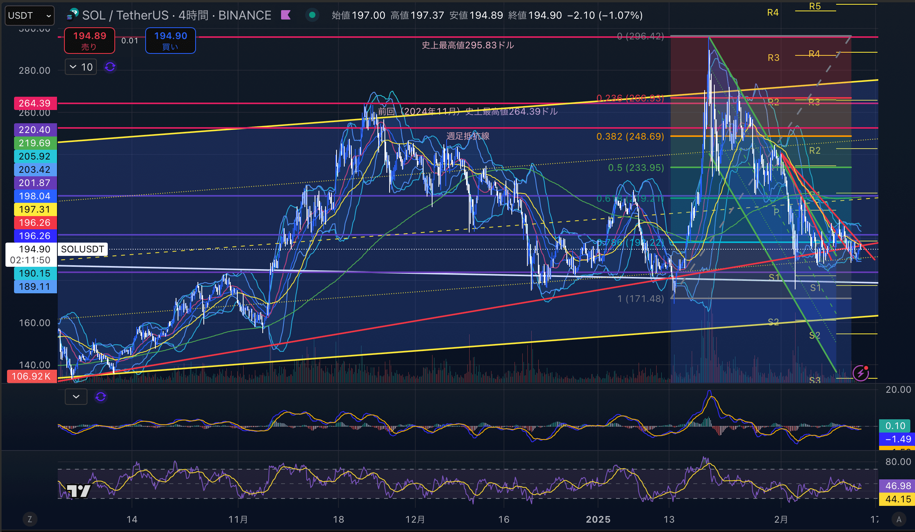Click the 264.39 price label
Image resolution: width=915 pixels, height=532 pixels.
[x=35, y=103]
